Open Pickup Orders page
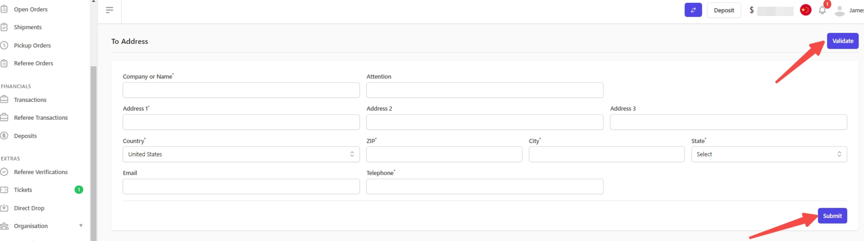Screen dimensions: 864x241 tap(32, 45)
